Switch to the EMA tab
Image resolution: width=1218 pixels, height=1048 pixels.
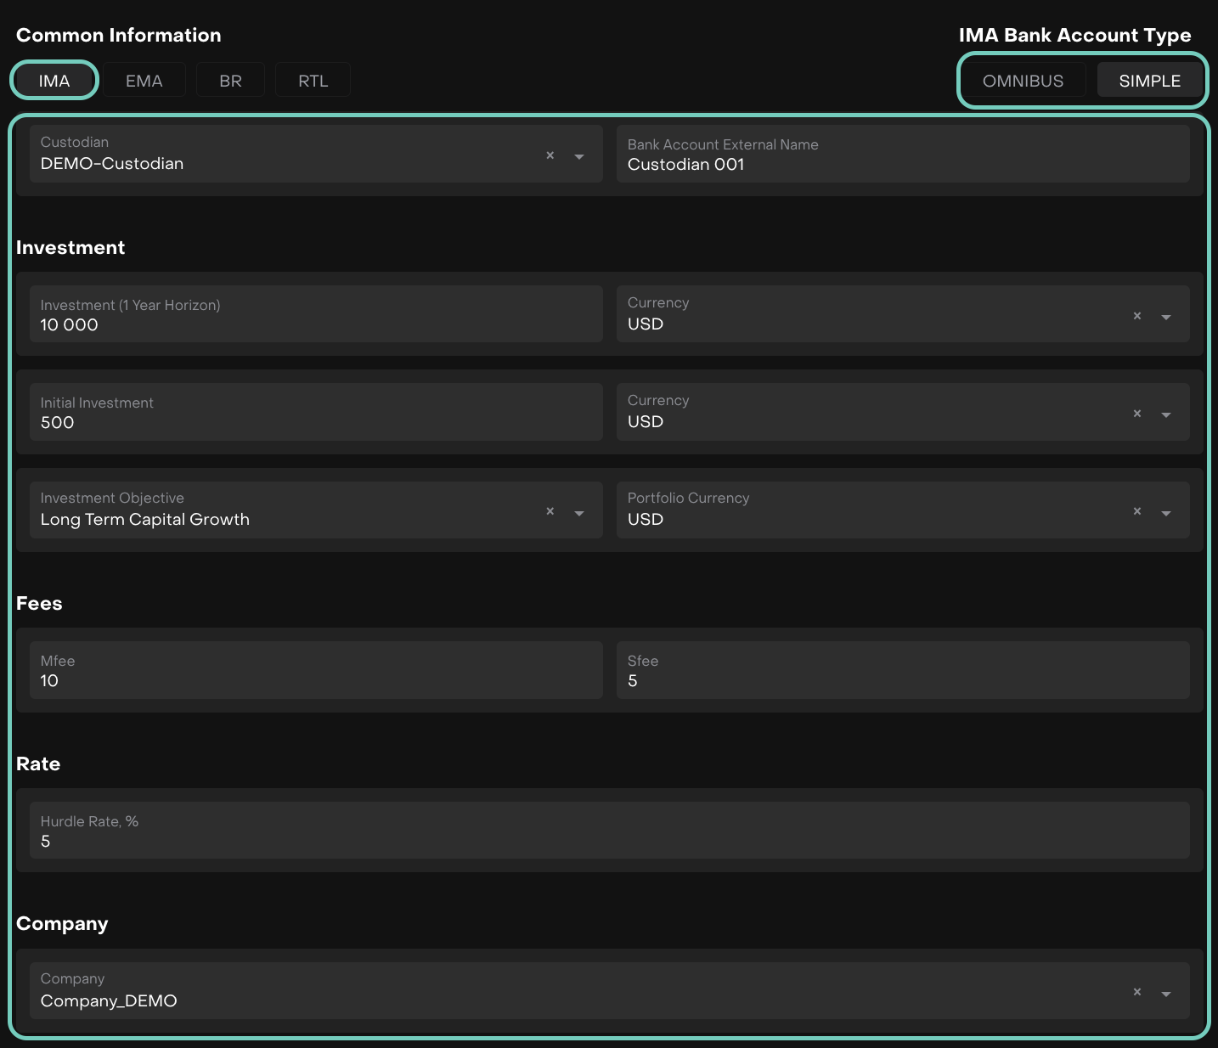pos(144,81)
